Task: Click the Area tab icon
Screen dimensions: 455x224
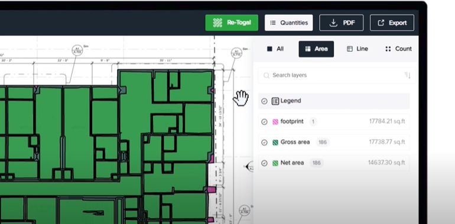Action: 308,49
